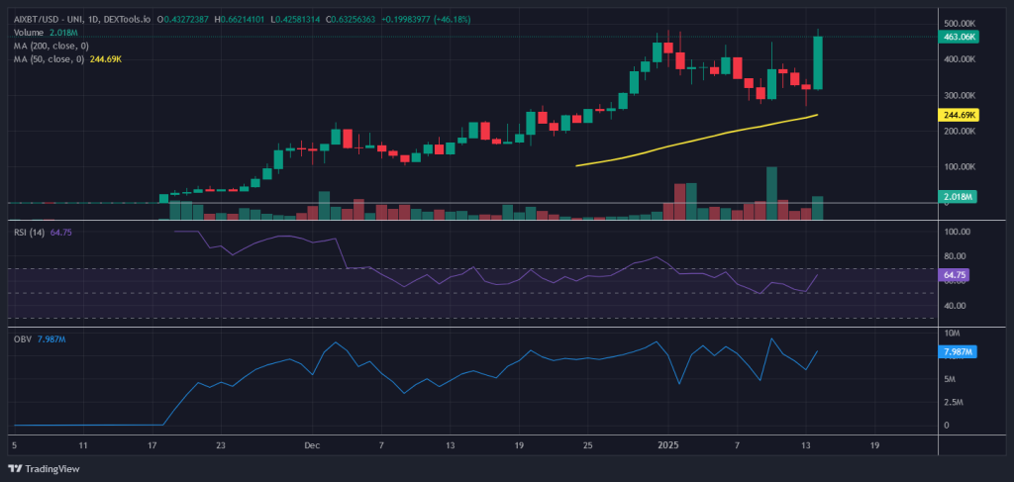Viewport: 1014px width, 482px height.
Task: Click the 500.00K price axis value
Action: point(960,24)
